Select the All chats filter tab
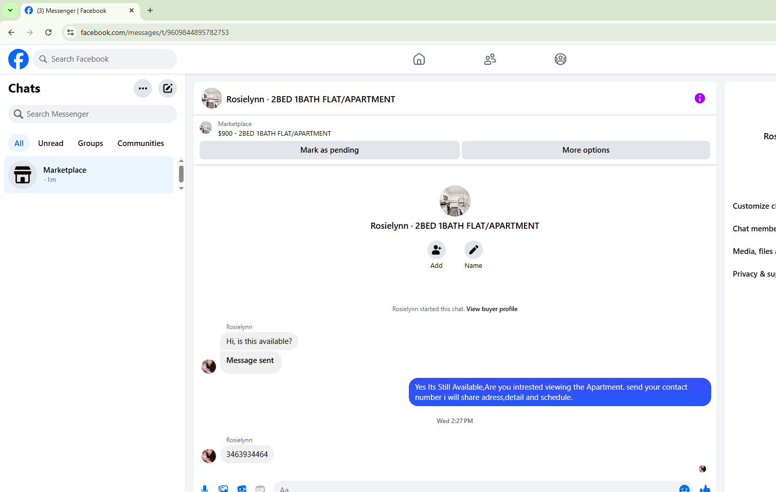This screenshot has width=776, height=492. [x=19, y=143]
